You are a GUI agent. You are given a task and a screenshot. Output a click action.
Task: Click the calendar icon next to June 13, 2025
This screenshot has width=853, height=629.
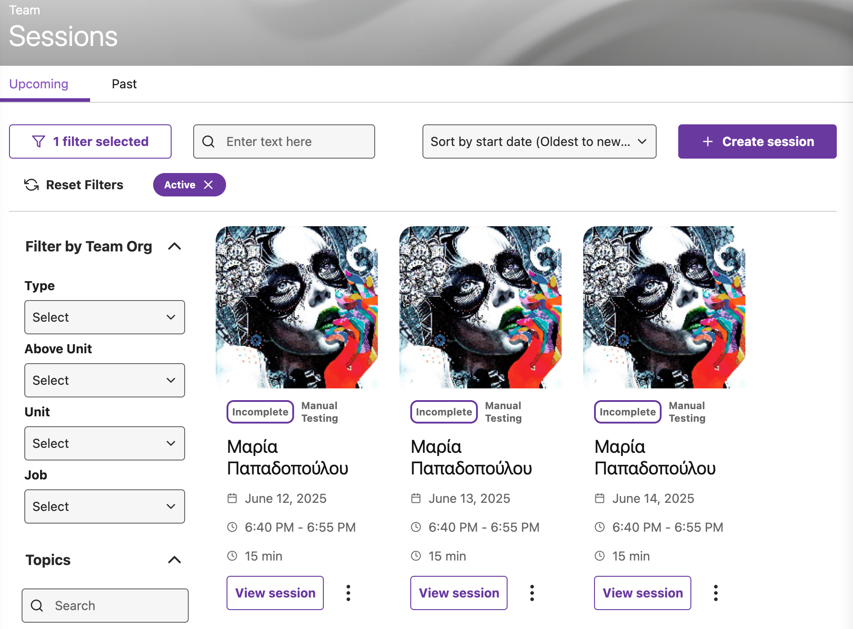coord(416,498)
